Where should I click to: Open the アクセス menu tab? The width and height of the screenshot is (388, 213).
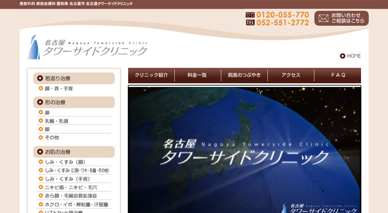pyautogui.click(x=291, y=76)
